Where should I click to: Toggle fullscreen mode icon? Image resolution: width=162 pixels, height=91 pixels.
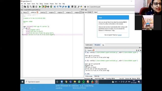pos(75,7)
